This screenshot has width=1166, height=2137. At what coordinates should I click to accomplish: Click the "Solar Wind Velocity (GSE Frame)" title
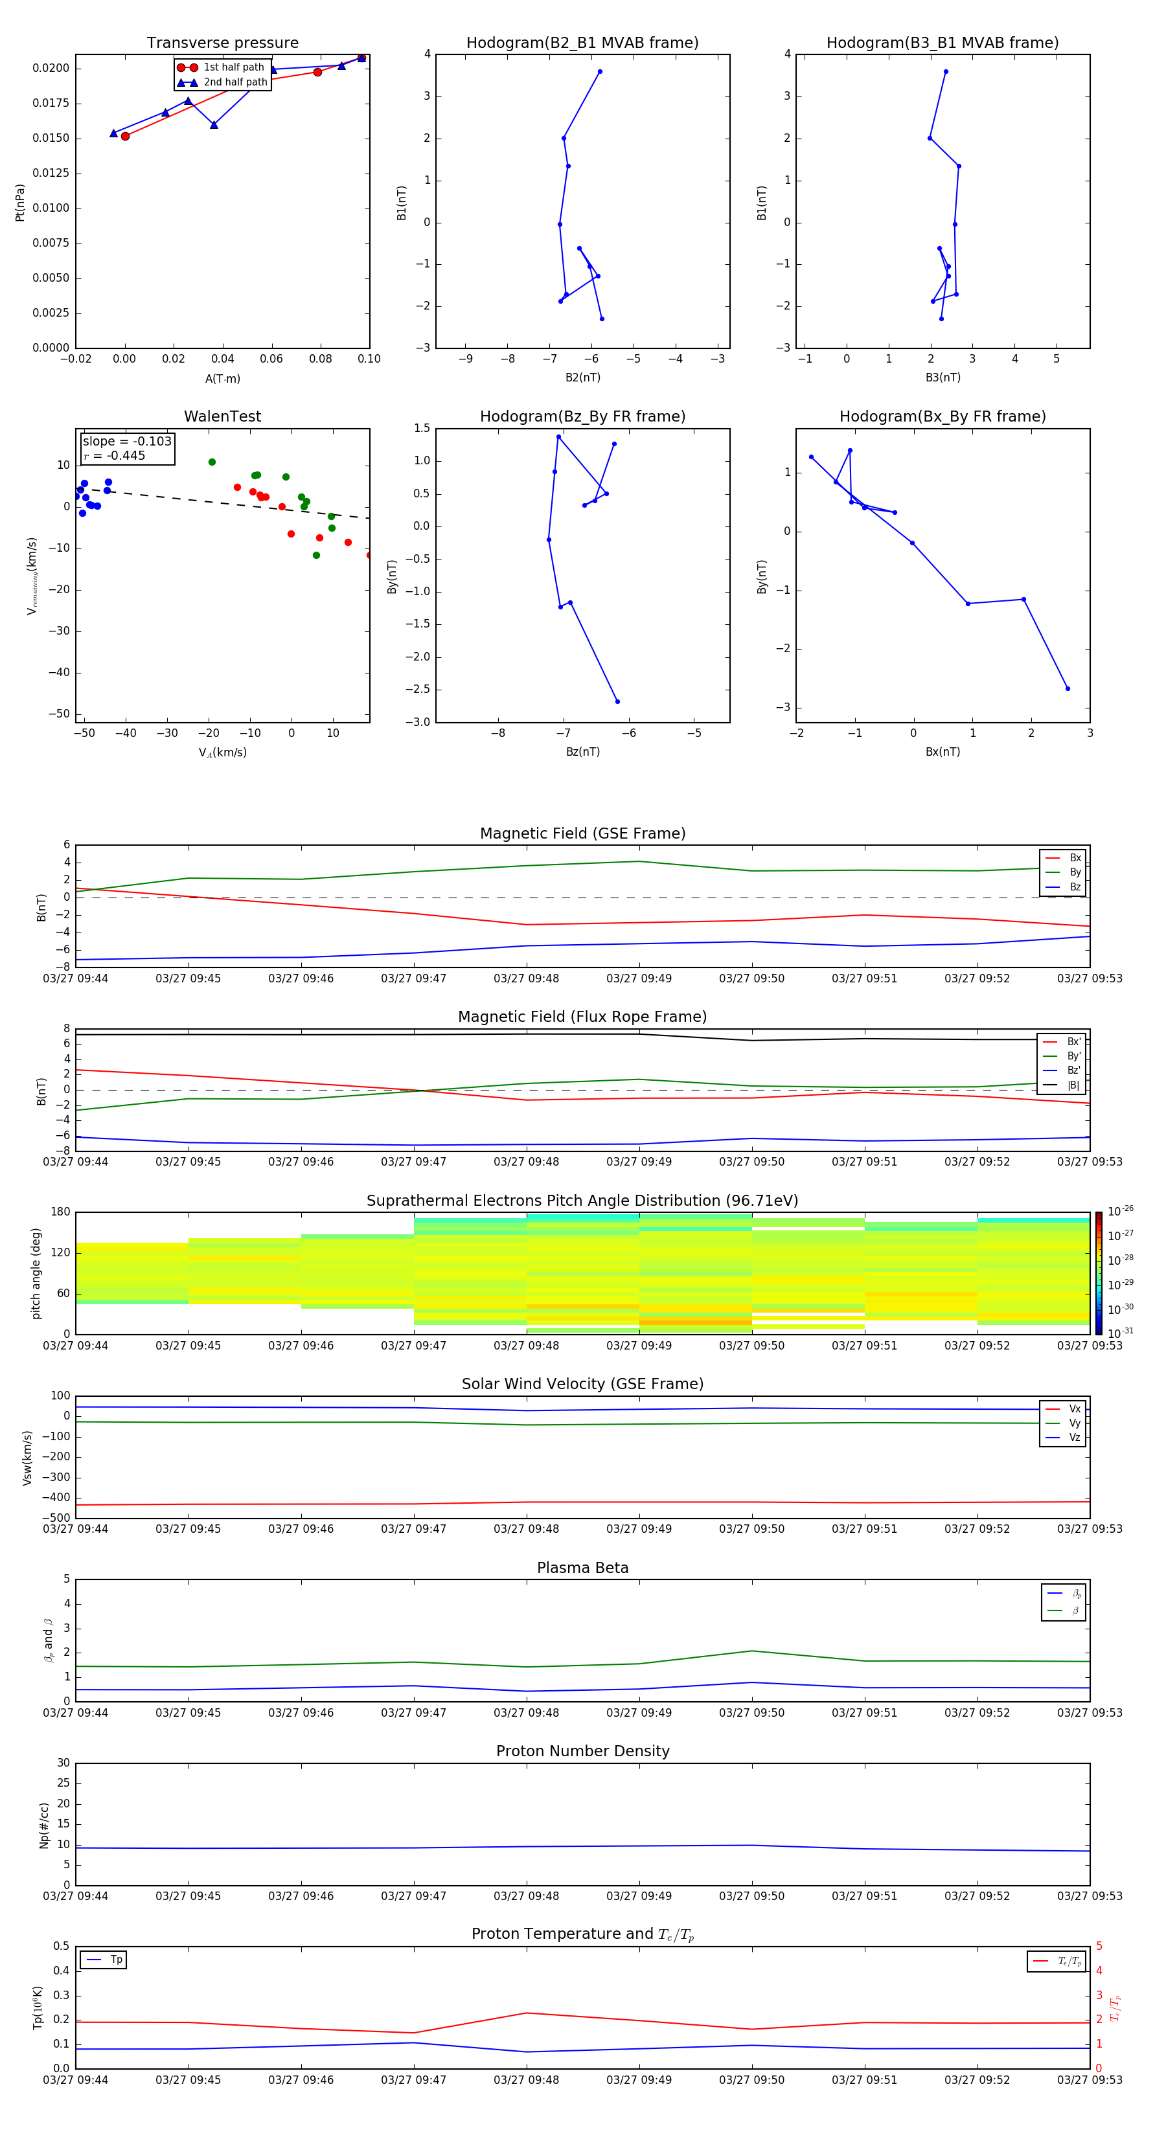[582, 1385]
